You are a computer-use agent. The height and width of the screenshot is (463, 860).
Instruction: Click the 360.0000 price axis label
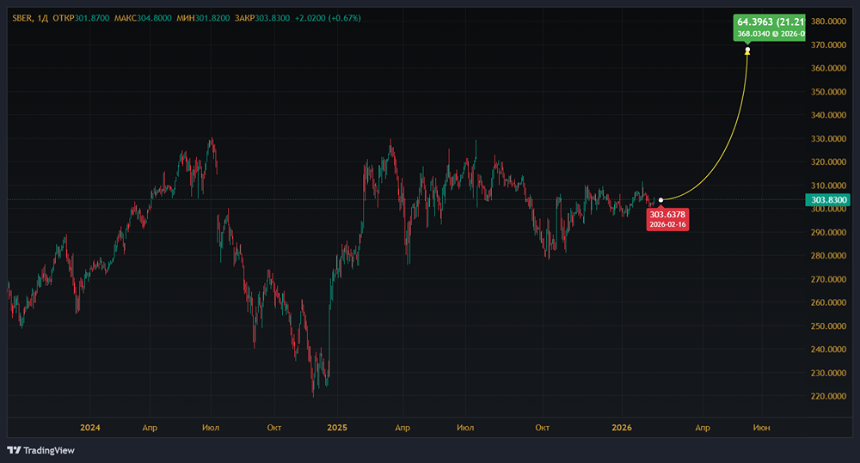(x=828, y=68)
